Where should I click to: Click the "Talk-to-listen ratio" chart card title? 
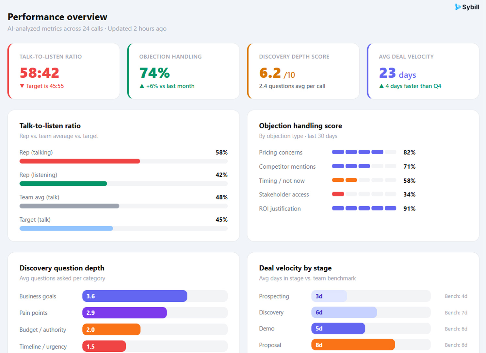[50, 126]
